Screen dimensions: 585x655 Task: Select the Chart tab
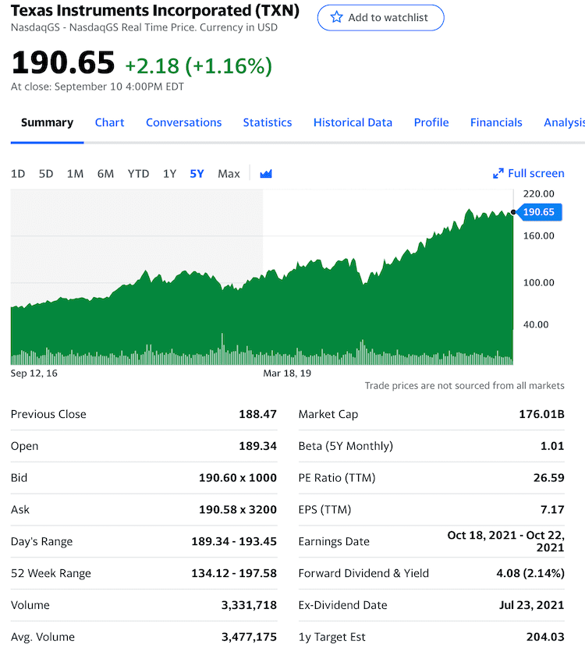click(x=109, y=122)
